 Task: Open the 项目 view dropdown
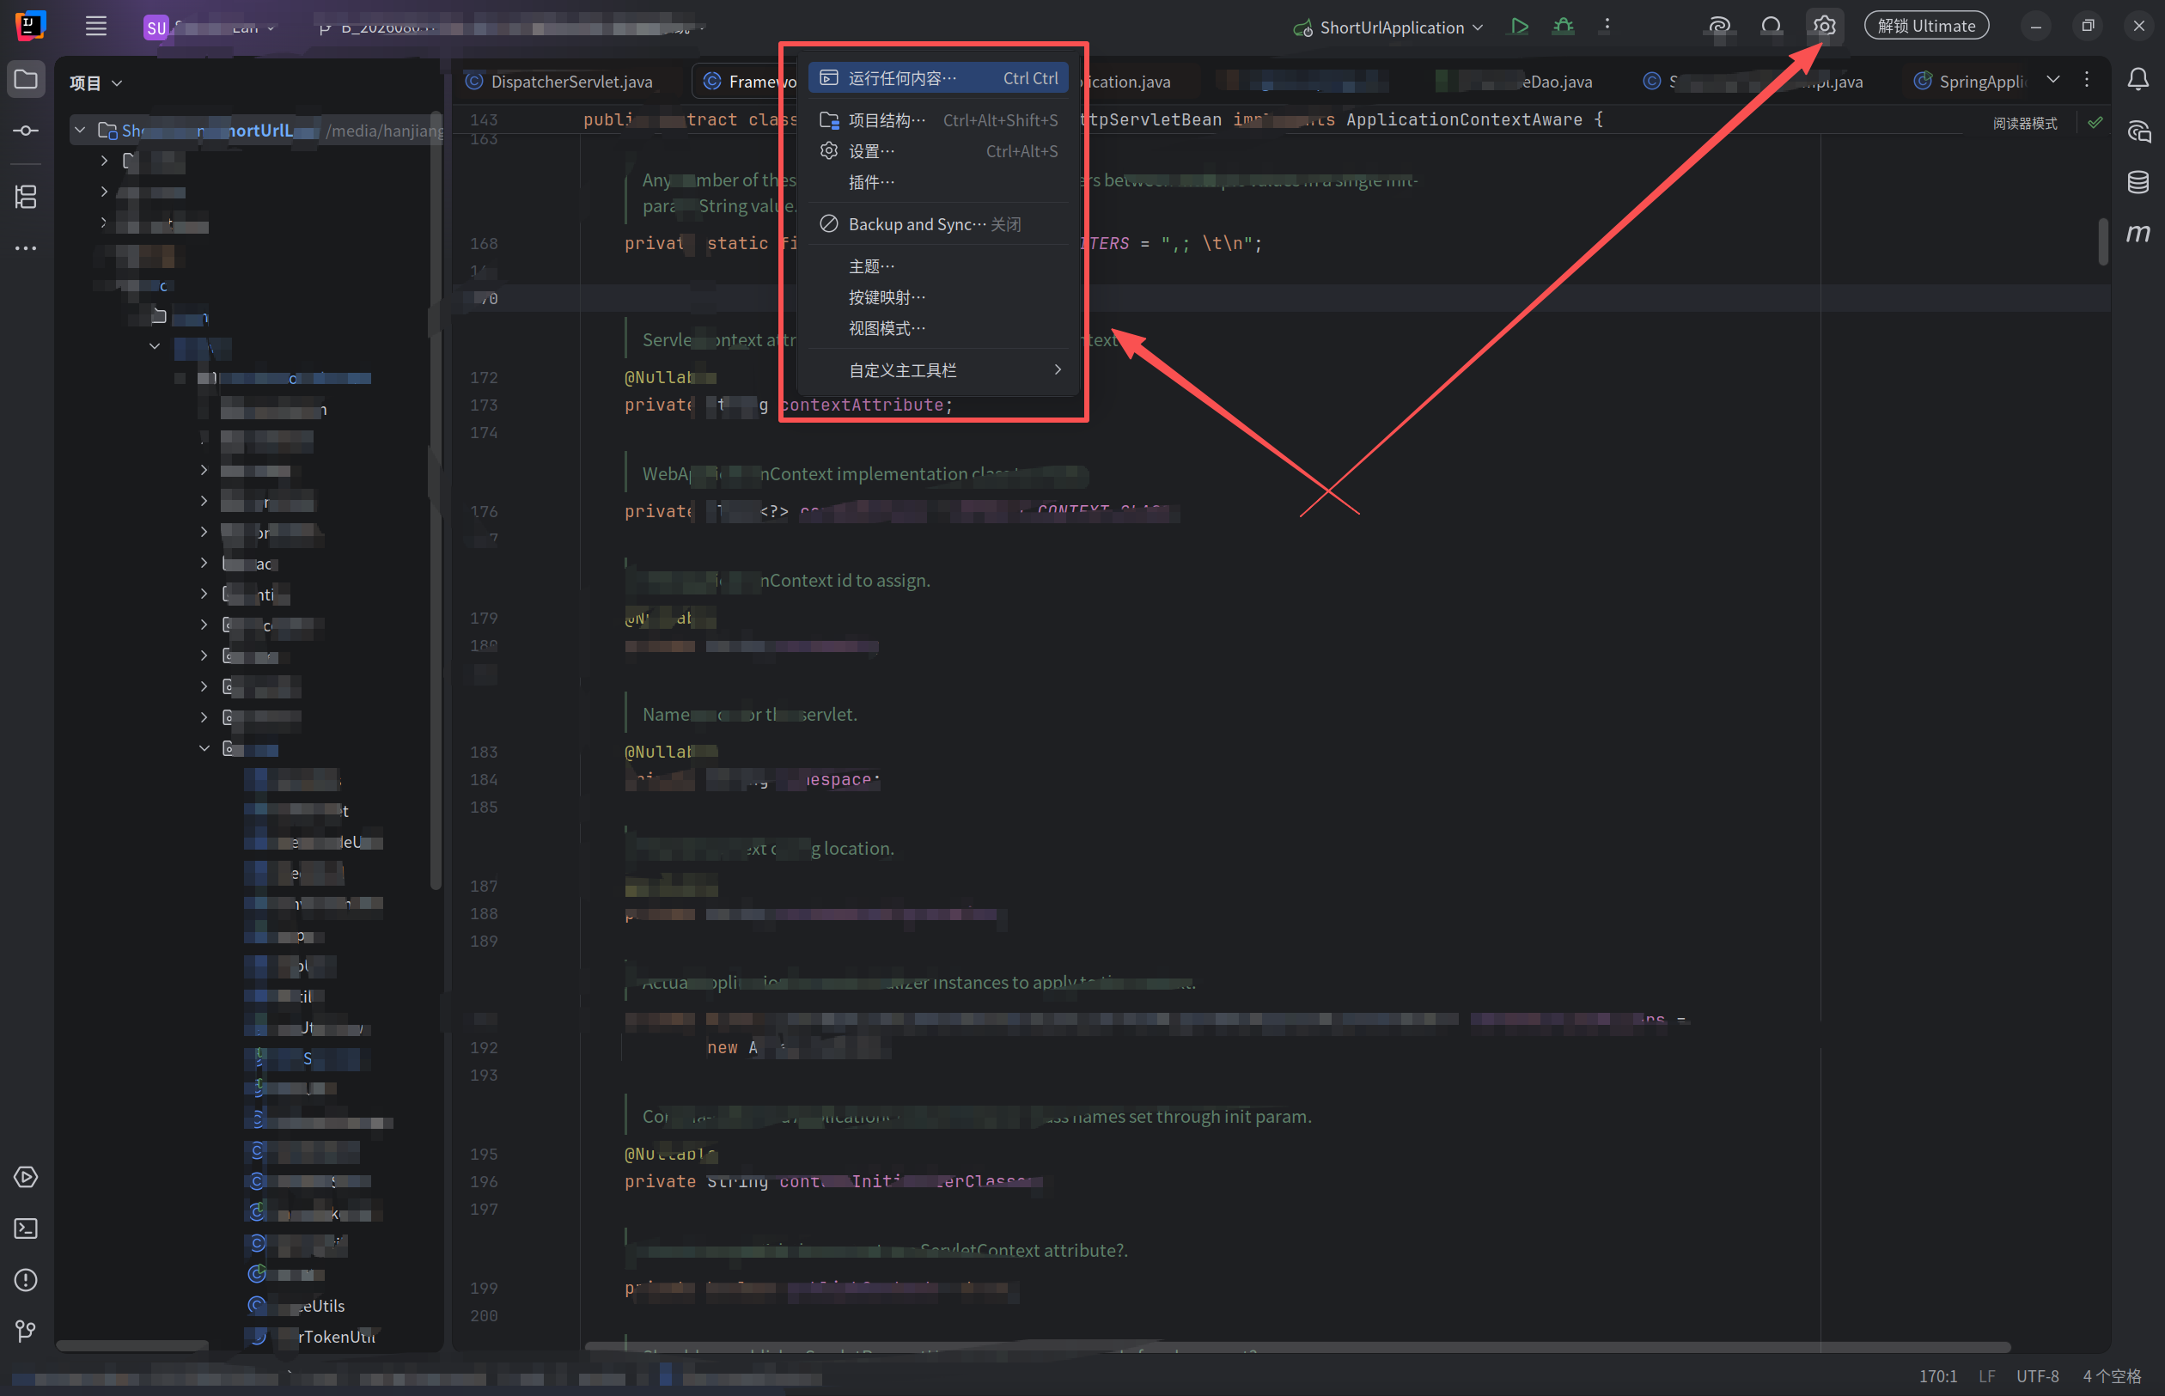(x=95, y=82)
